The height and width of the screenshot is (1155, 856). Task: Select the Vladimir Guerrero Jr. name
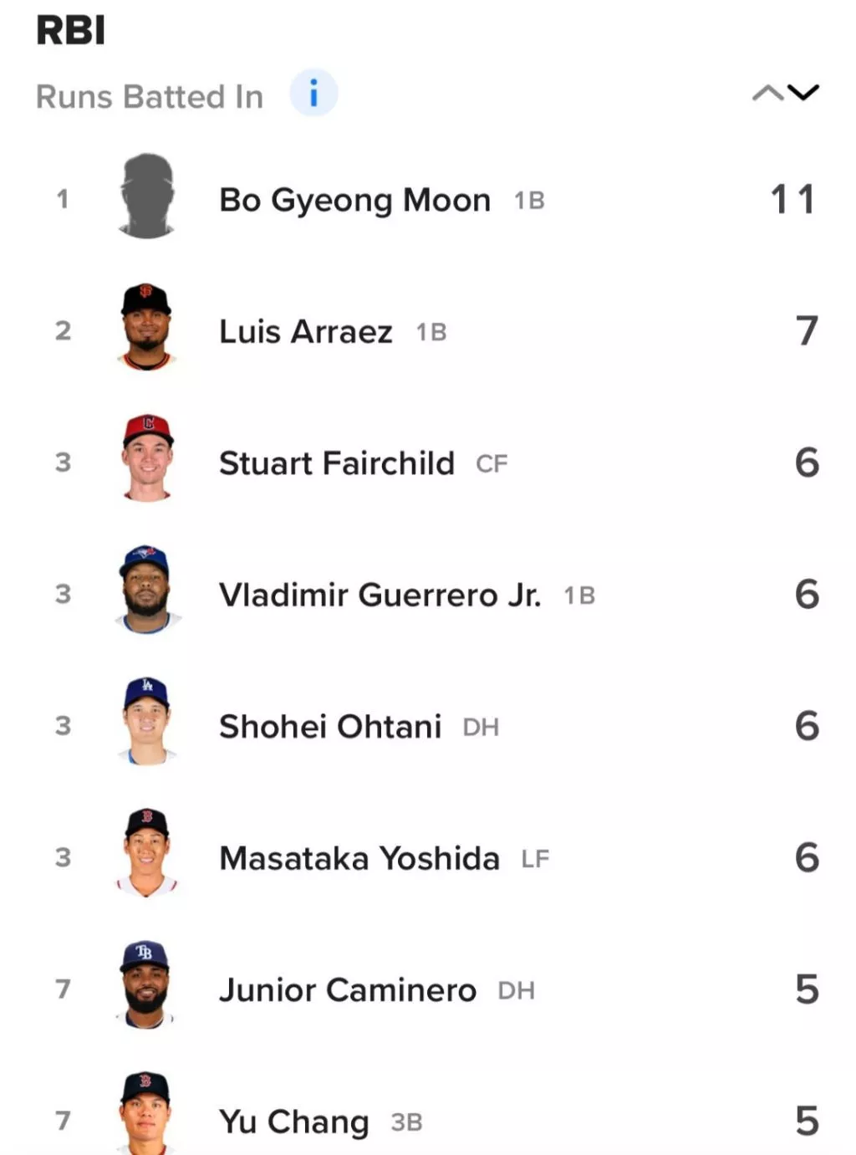(380, 595)
